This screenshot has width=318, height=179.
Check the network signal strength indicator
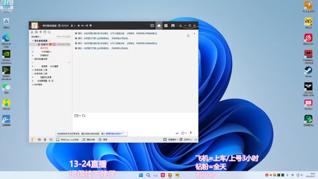tap(195, 140)
